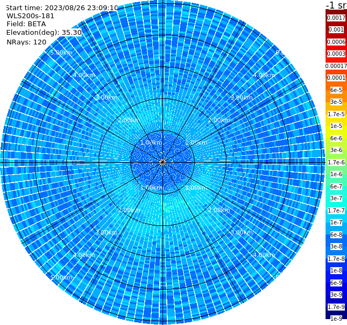The width and height of the screenshot is (347, 325).
Task: Select the 1e-7 colorbar label
Action: coord(336,222)
